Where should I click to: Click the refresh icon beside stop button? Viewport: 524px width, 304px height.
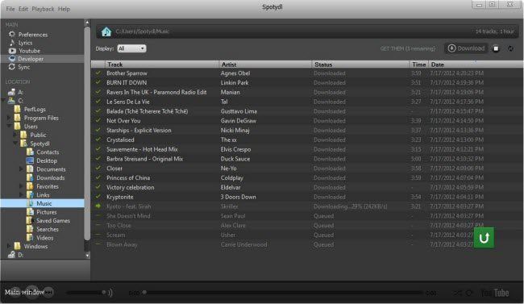(510, 49)
